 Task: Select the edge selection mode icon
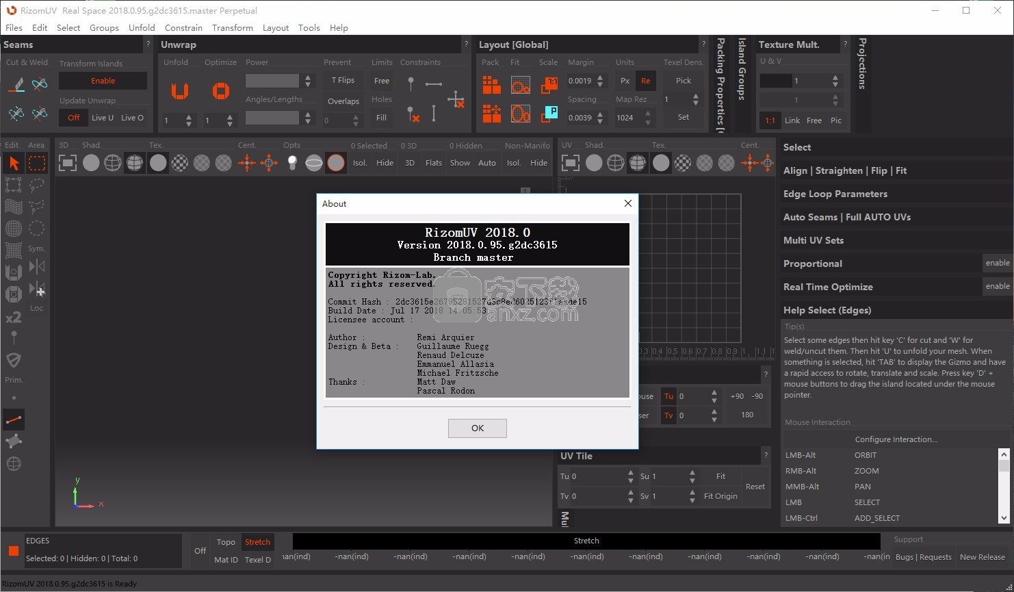click(14, 420)
